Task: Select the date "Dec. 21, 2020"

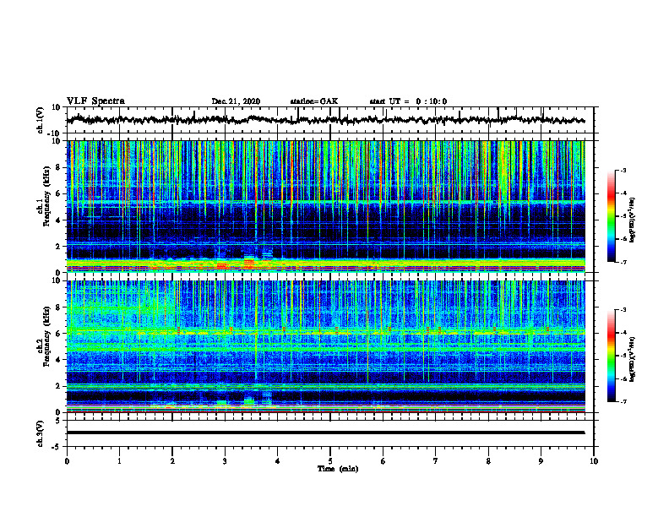Action: [x=236, y=101]
